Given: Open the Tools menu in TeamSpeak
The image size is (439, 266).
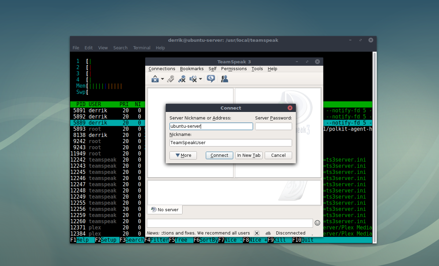Looking at the screenshot, I should tap(257, 69).
